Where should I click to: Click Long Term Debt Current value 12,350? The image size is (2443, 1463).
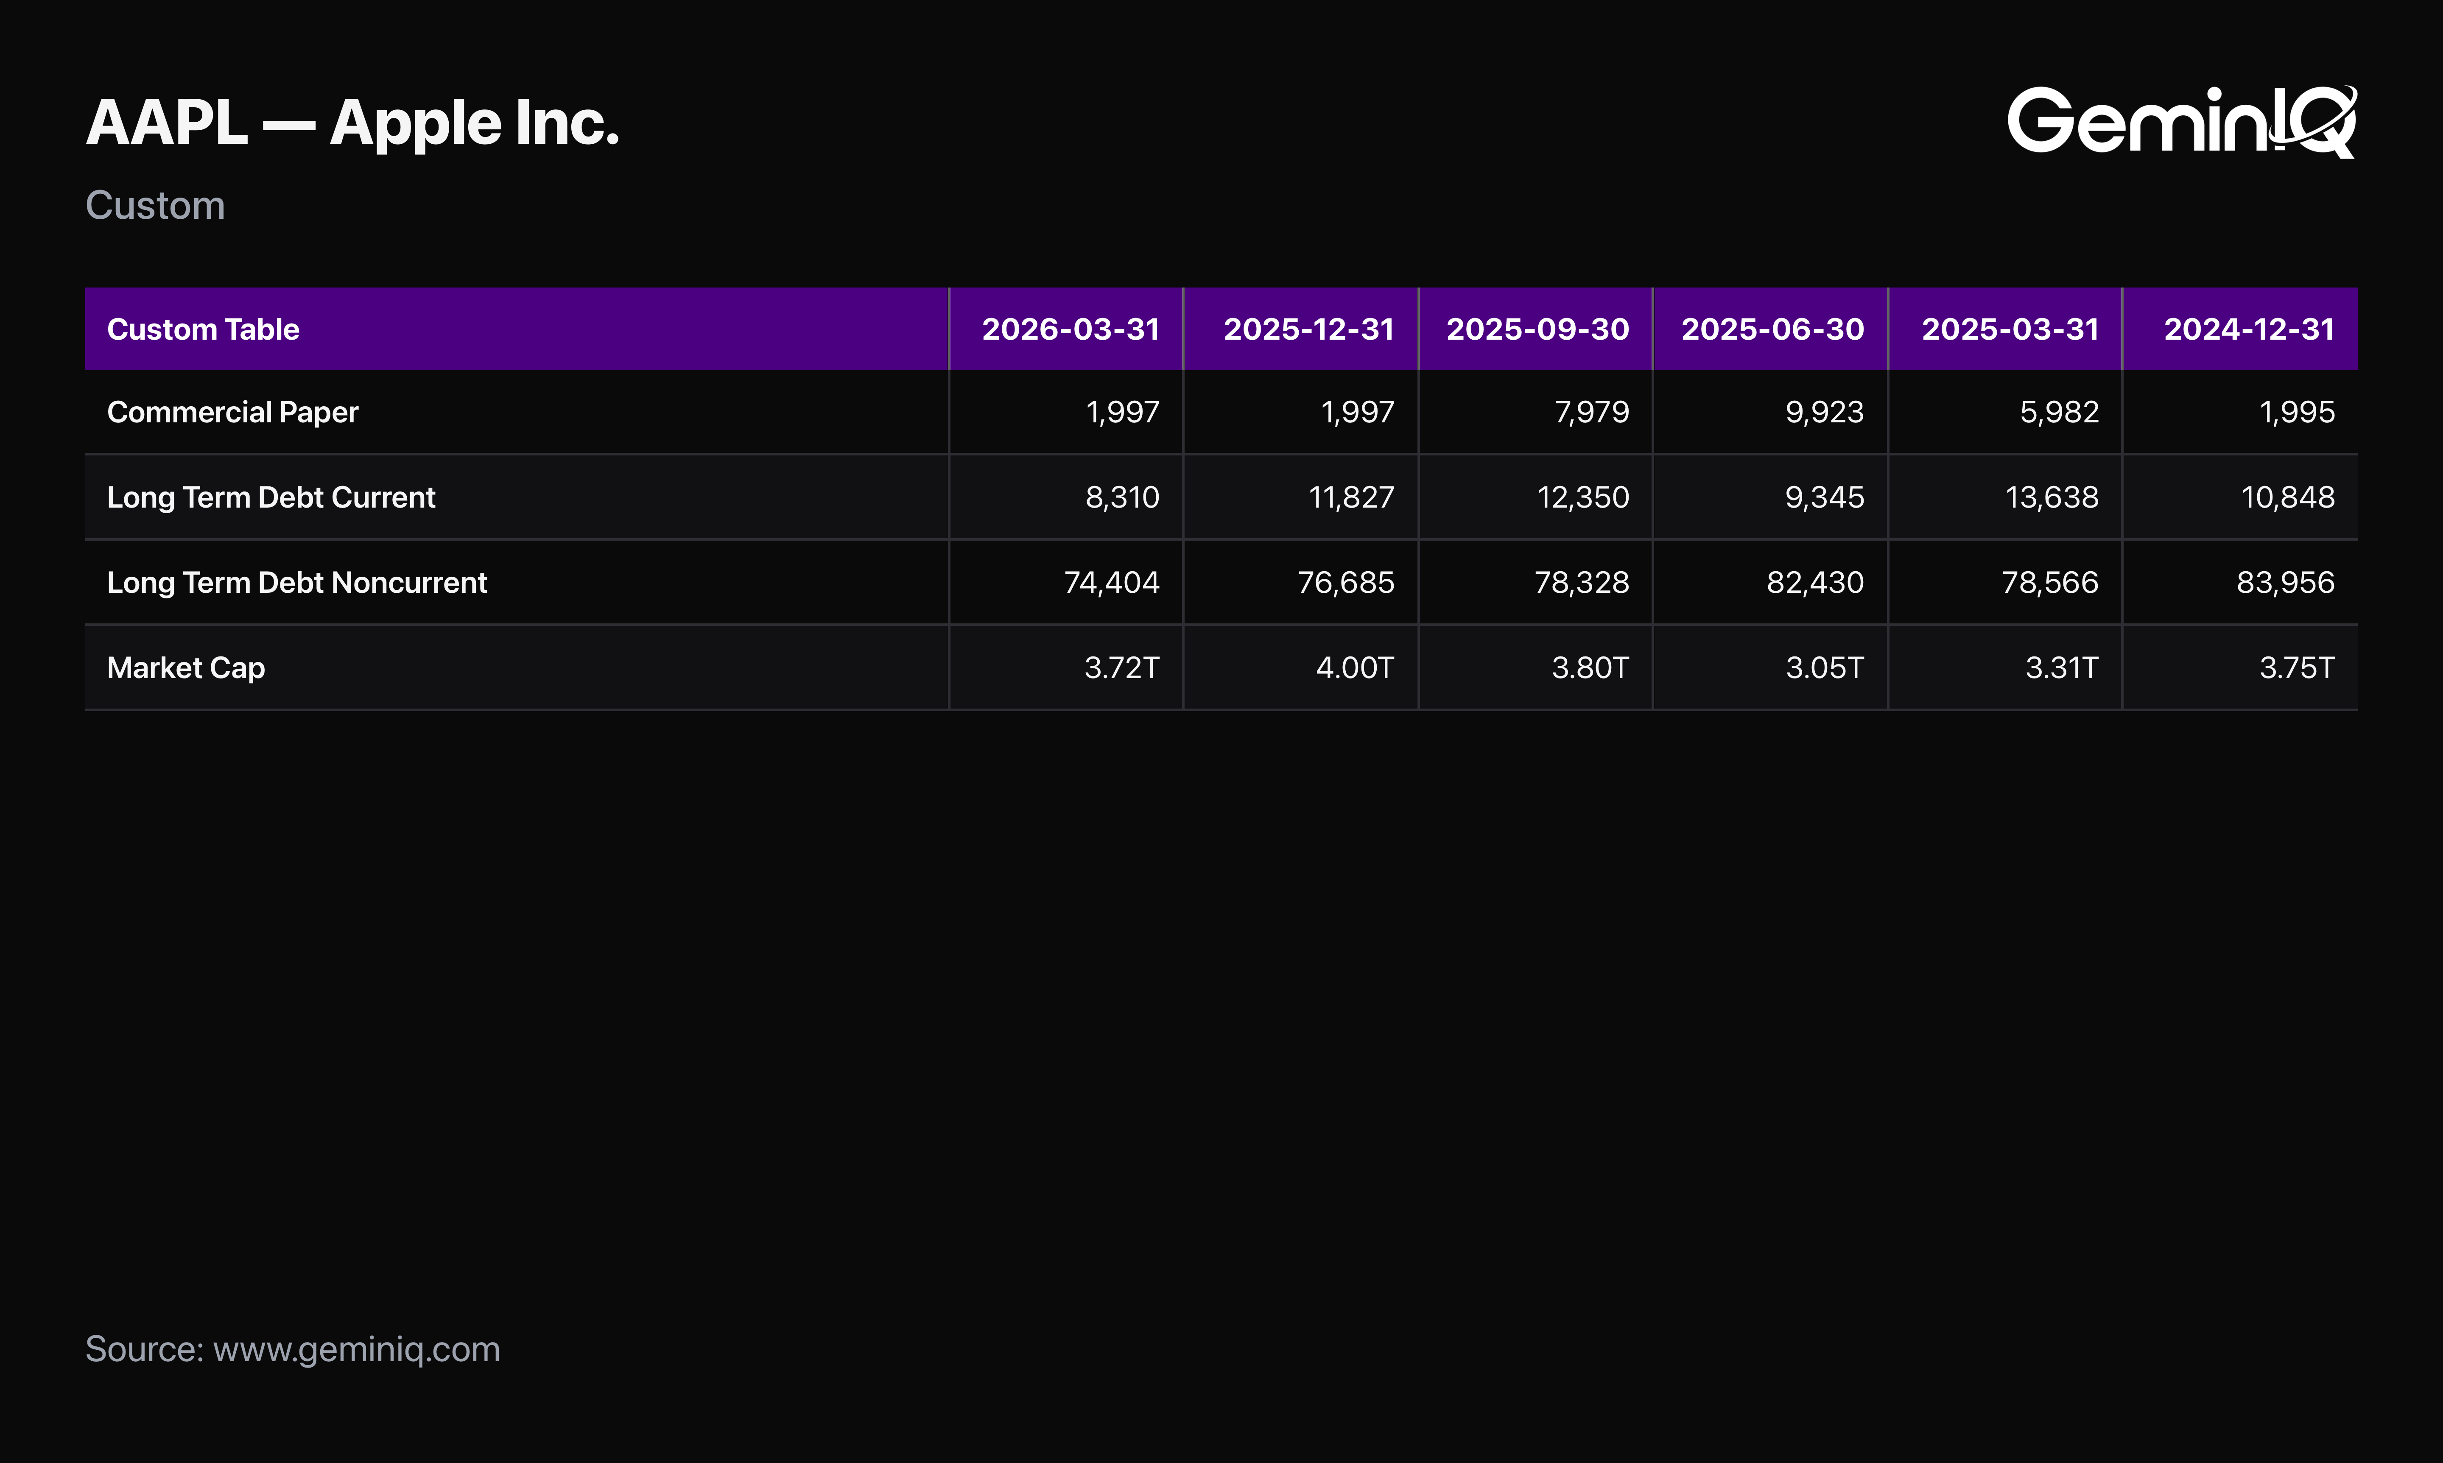pos(1583,497)
